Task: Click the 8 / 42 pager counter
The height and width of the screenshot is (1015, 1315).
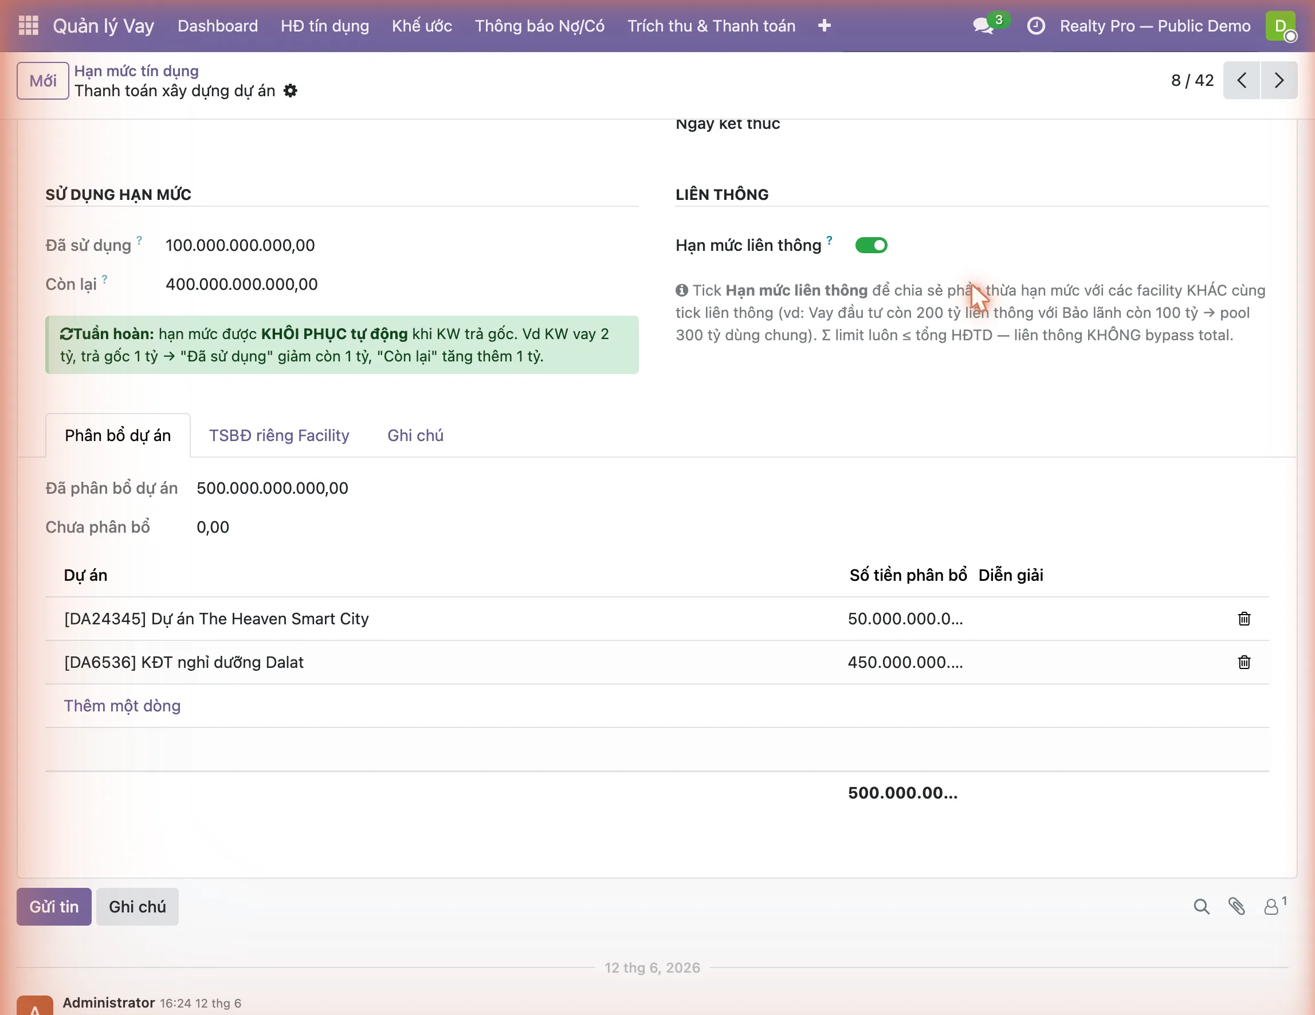Action: coord(1192,80)
